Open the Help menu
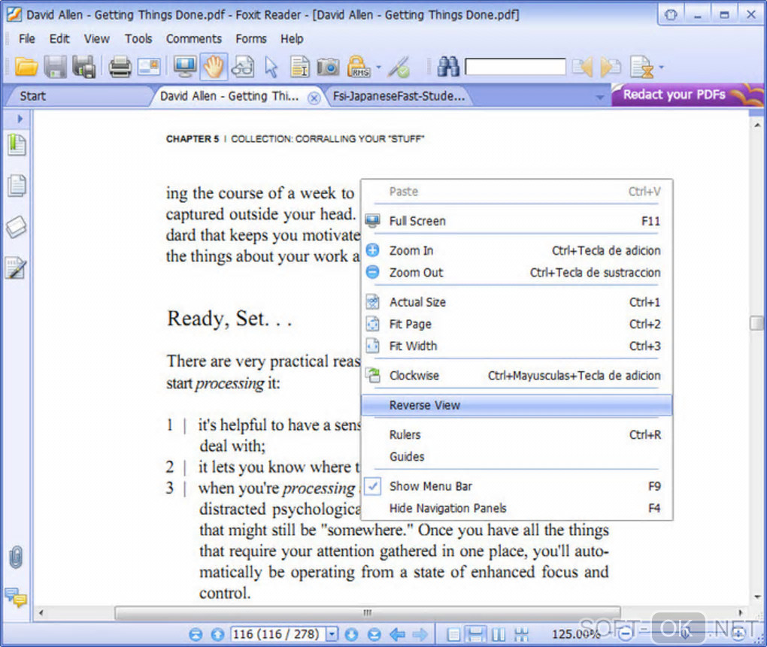 pyautogui.click(x=292, y=38)
